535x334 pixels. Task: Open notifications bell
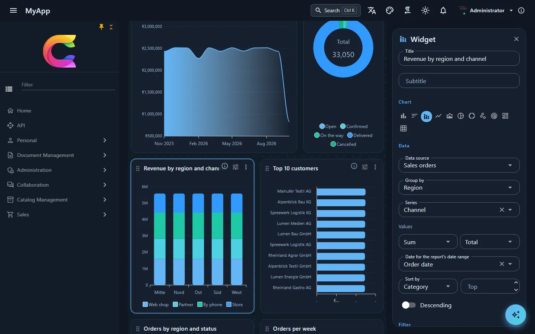(x=443, y=10)
